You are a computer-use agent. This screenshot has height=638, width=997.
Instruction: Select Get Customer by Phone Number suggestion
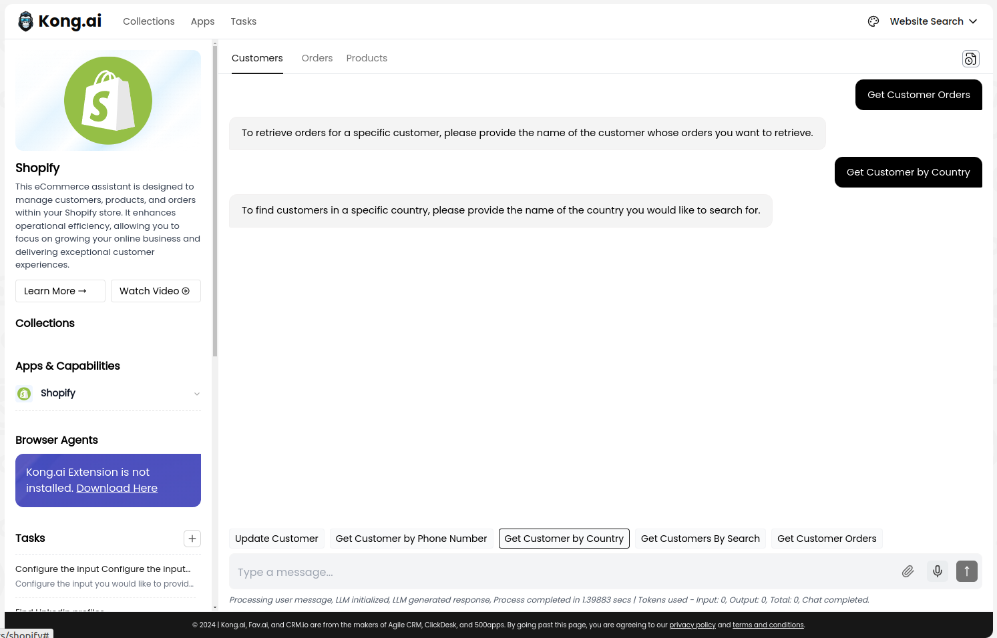pos(411,539)
